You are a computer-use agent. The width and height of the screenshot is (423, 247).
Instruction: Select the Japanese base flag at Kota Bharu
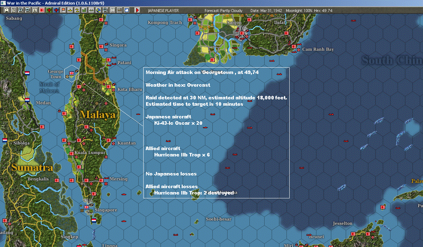(x=108, y=87)
